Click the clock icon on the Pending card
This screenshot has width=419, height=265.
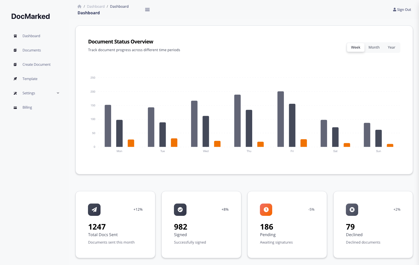point(266,210)
